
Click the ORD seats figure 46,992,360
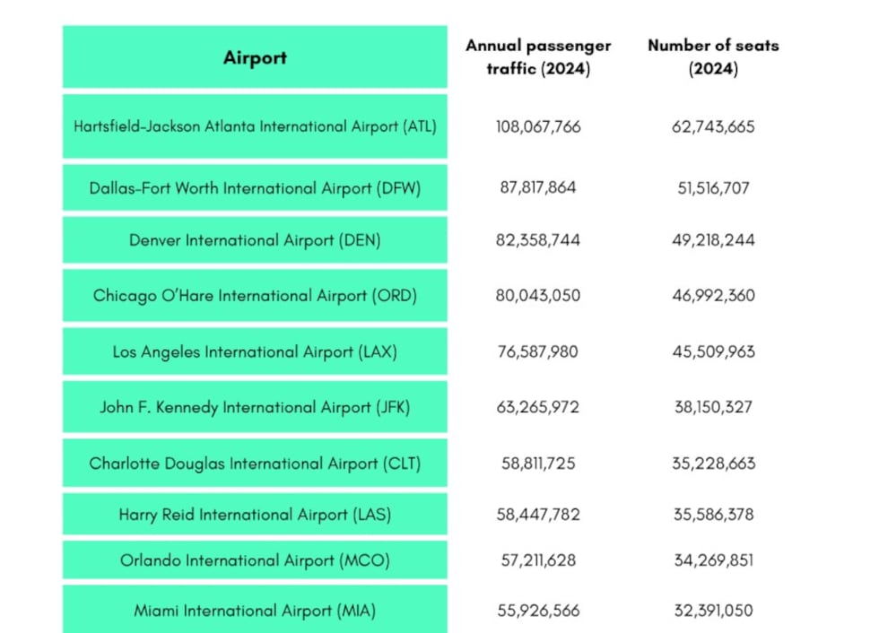pyautogui.click(x=713, y=295)
